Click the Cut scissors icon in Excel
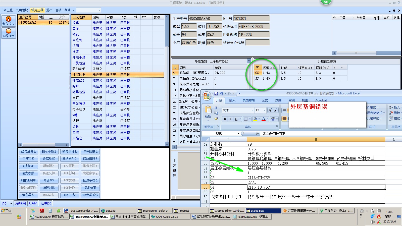The width and height of the screenshot is (402, 226). (x=216, y=107)
